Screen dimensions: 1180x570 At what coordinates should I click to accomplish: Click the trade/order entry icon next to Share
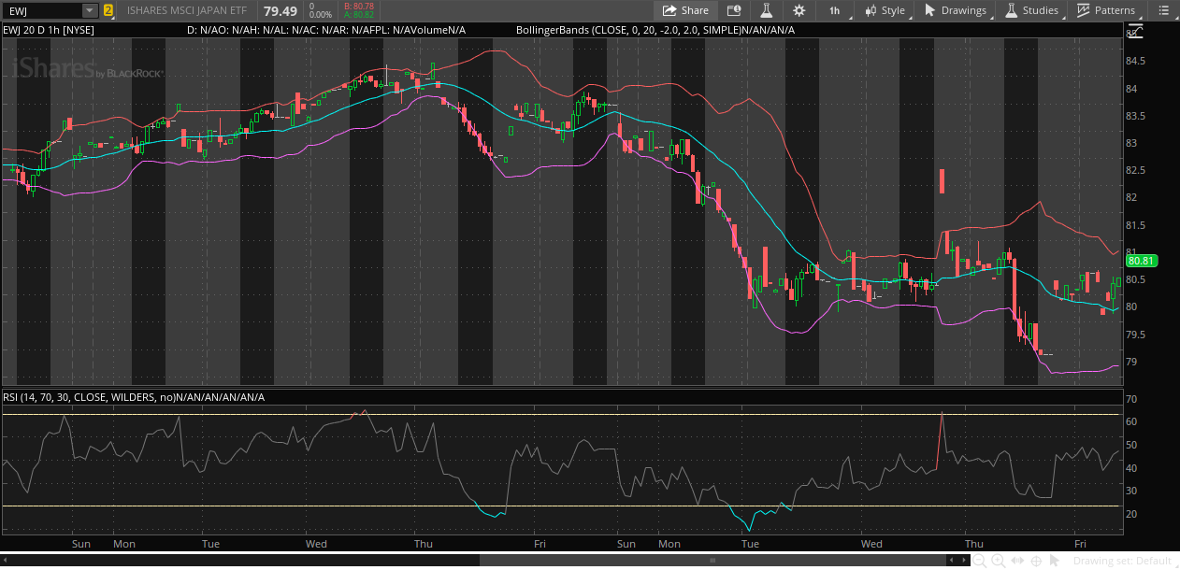point(734,10)
